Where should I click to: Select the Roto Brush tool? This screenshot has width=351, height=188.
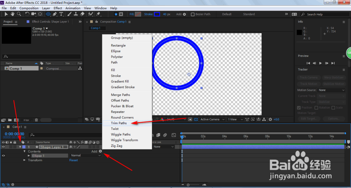pos(91,14)
